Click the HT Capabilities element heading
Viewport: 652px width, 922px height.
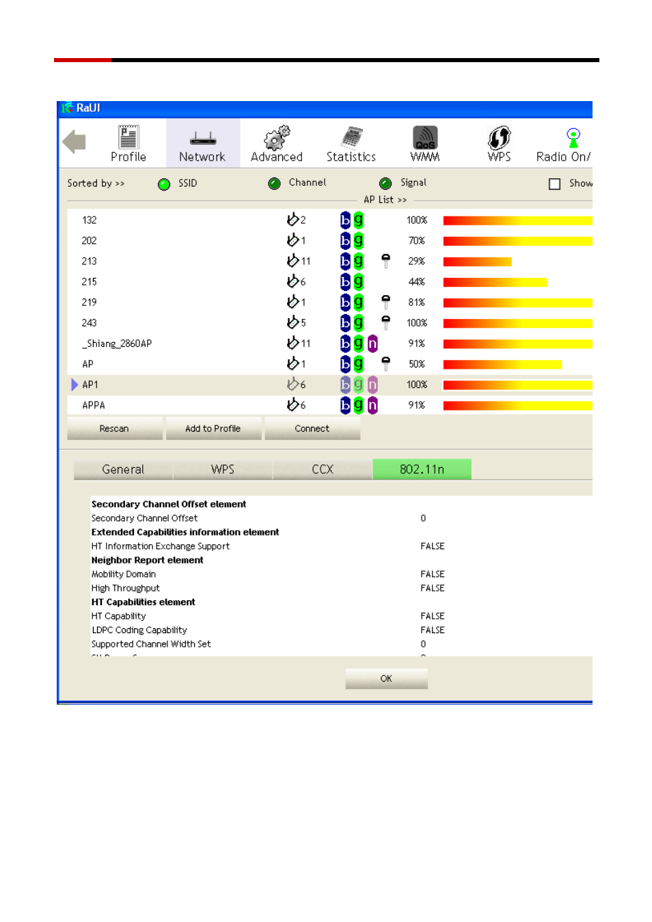(144, 602)
